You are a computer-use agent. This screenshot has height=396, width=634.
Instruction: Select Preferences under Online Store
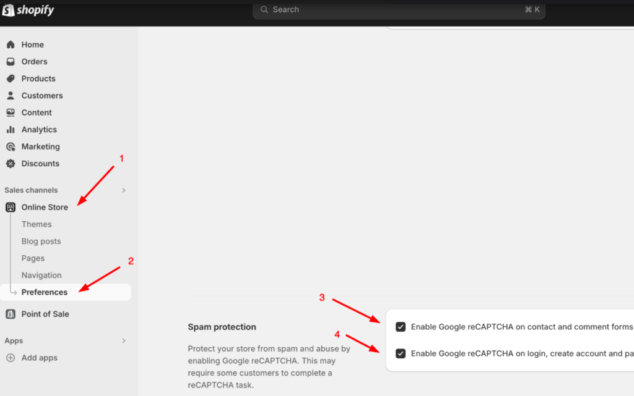(x=66, y=292)
